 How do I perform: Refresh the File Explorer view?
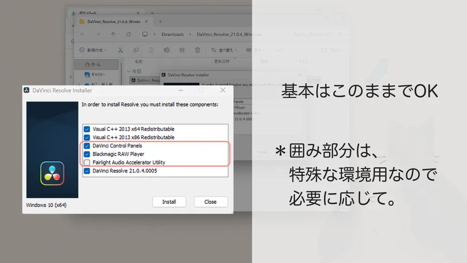tap(129, 34)
